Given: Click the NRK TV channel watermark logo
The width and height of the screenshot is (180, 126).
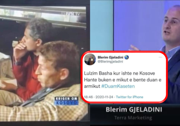Looking at the screenshot, I should click(73, 14).
